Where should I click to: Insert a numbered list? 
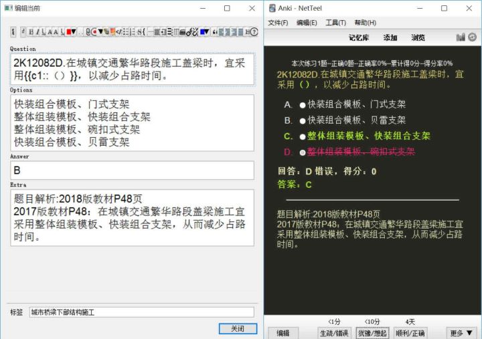tap(132, 32)
